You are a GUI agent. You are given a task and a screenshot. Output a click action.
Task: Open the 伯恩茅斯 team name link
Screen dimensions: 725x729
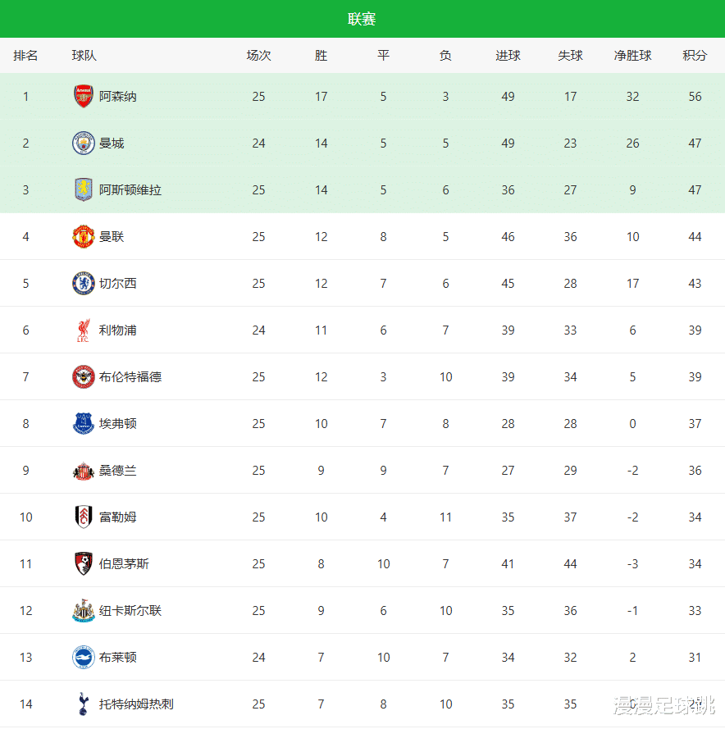click(124, 564)
